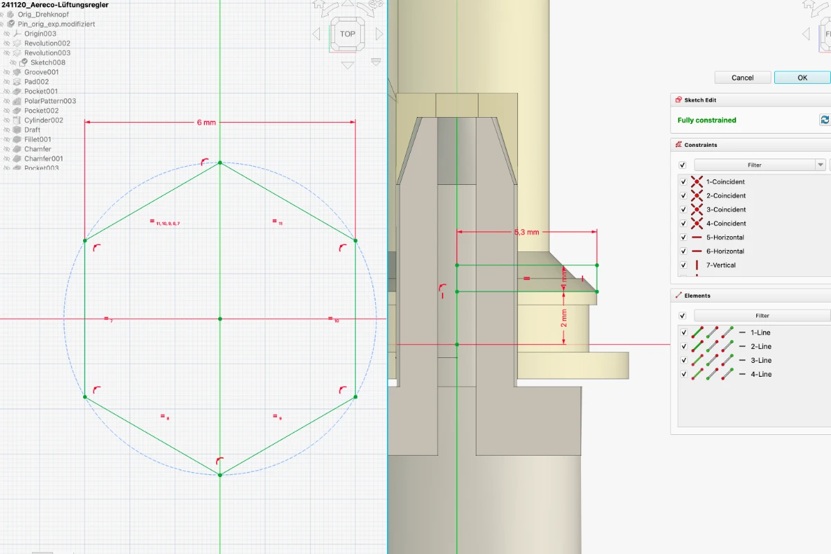Image resolution: width=831 pixels, height=554 pixels.
Task: Open navigation cube mini menu icon
Action: pyautogui.click(x=376, y=62)
